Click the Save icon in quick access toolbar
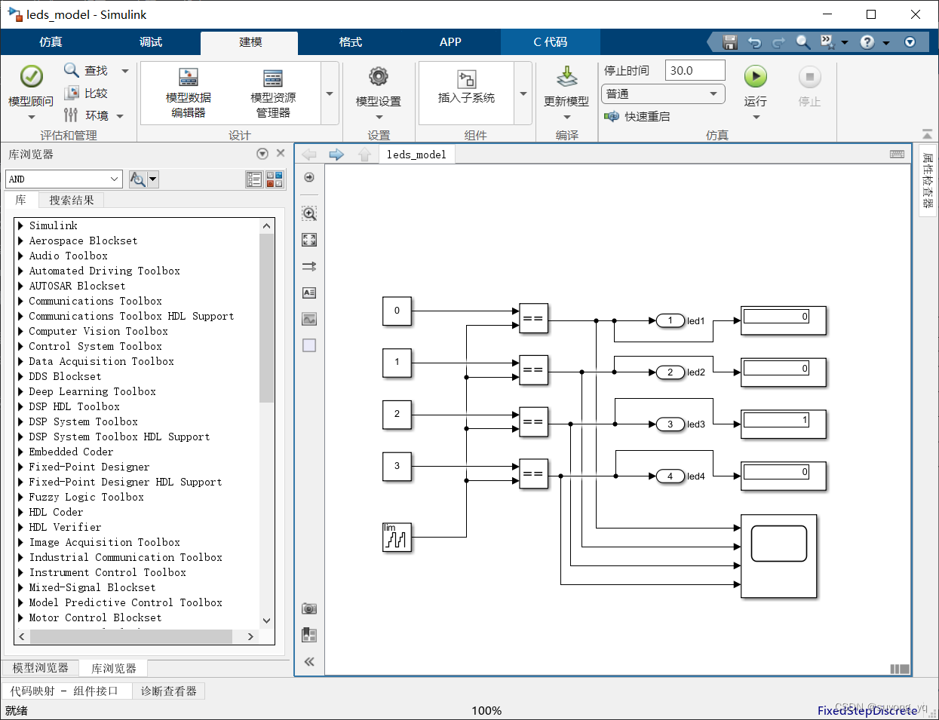 pyautogui.click(x=729, y=42)
